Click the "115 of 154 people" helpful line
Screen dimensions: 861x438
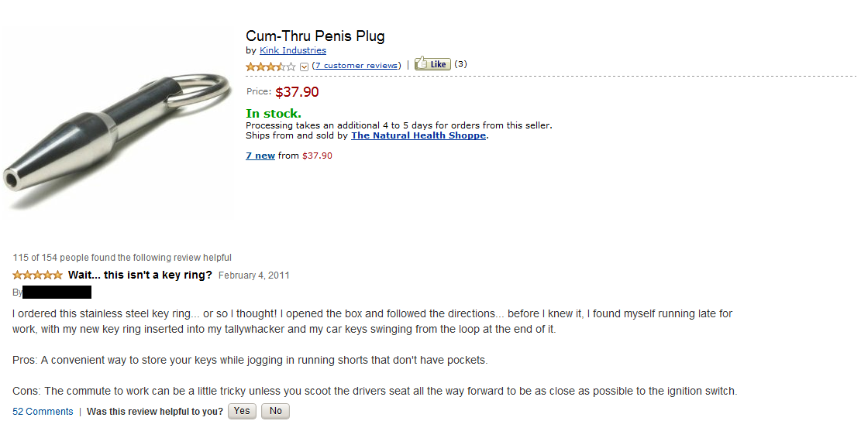122,258
